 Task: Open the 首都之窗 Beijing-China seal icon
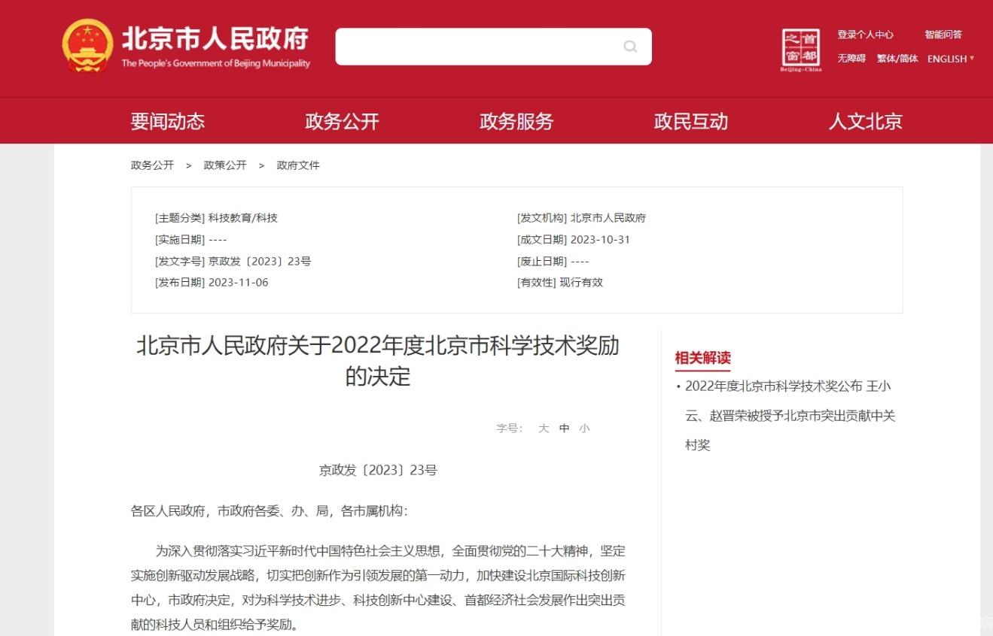tap(801, 50)
